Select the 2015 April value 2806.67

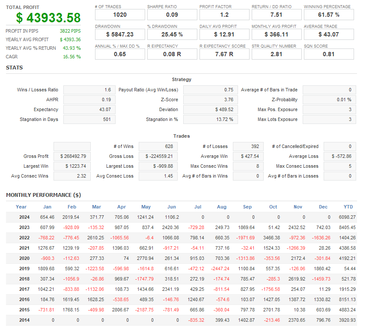coord(120,310)
